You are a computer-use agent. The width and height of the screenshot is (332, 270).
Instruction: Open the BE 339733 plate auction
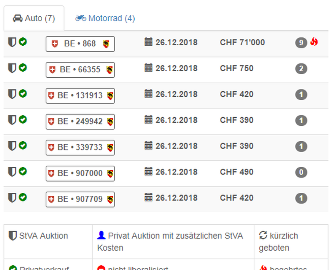(80, 147)
